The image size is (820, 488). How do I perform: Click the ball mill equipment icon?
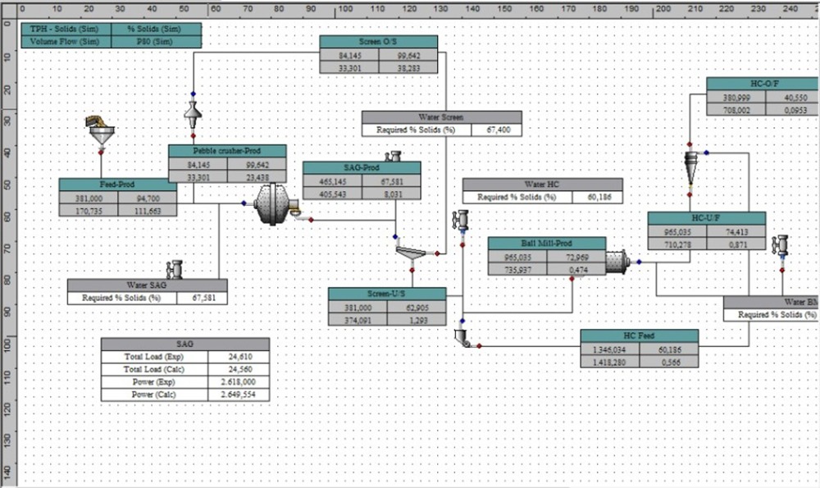click(617, 262)
